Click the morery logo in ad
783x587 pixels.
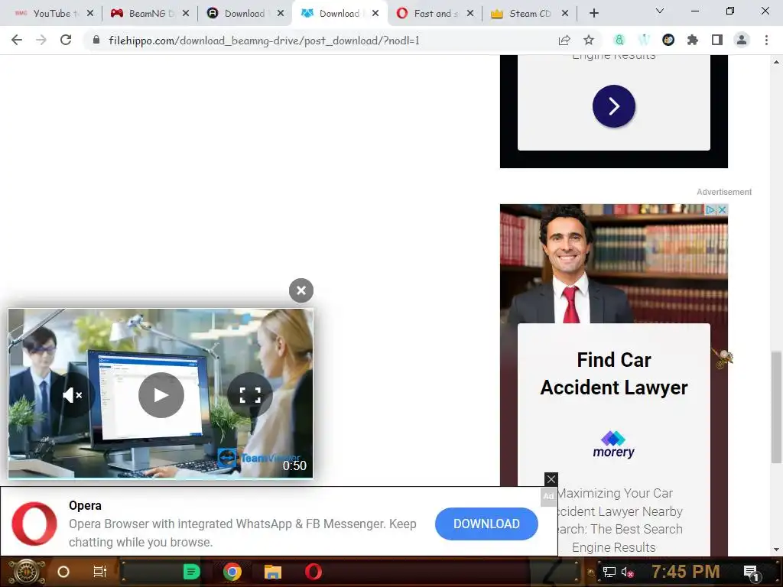pyautogui.click(x=613, y=444)
